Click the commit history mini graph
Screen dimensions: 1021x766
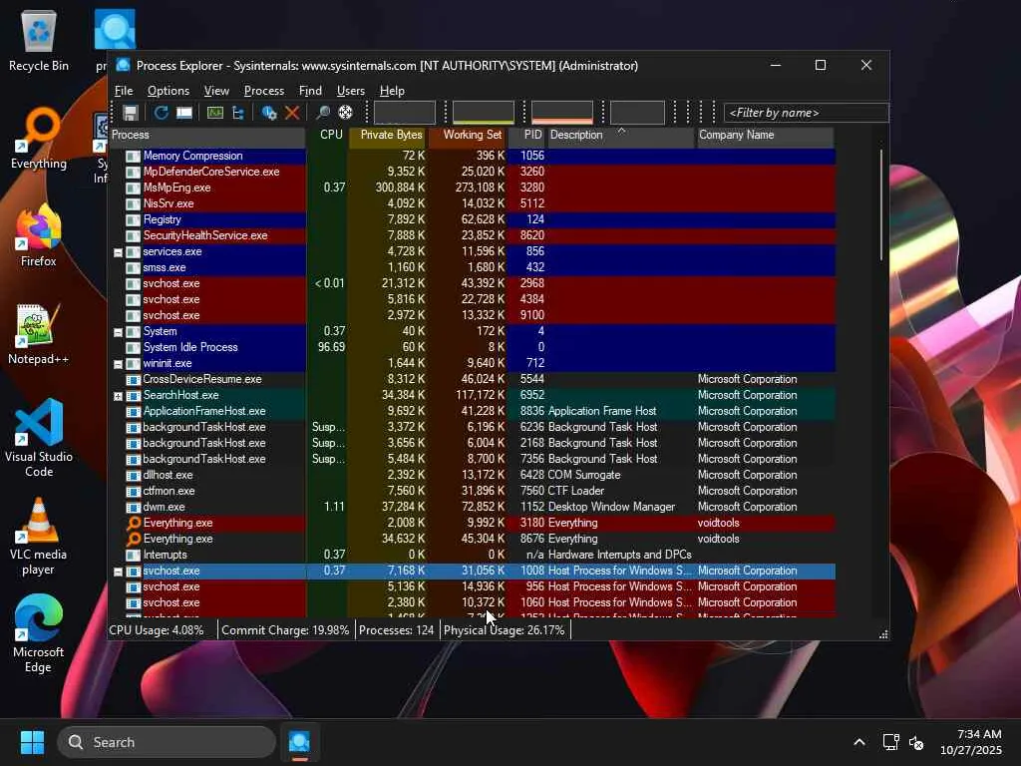(484, 112)
